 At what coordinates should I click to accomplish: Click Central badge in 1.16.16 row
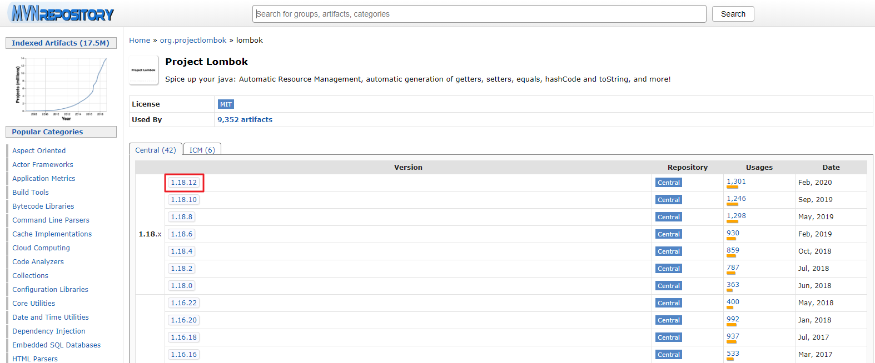(669, 355)
